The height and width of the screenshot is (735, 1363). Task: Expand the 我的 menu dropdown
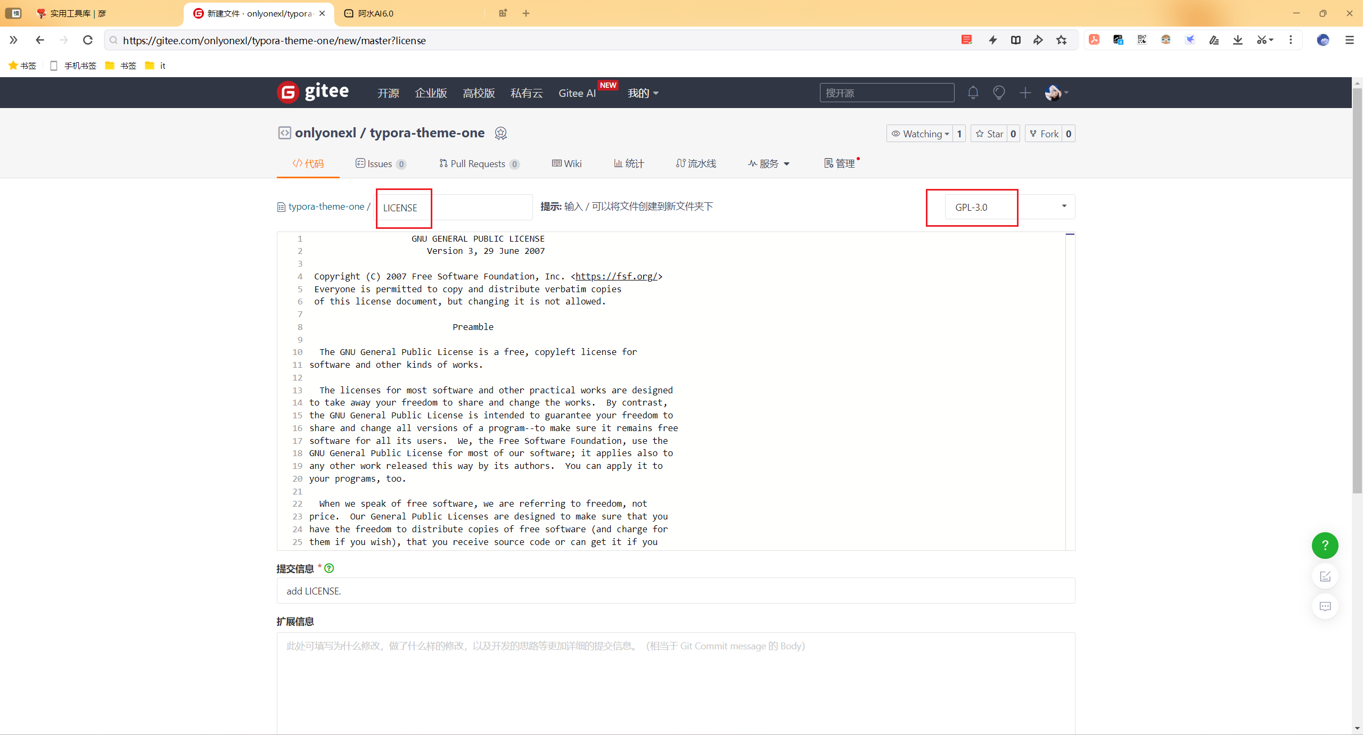(x=643, y=93)
